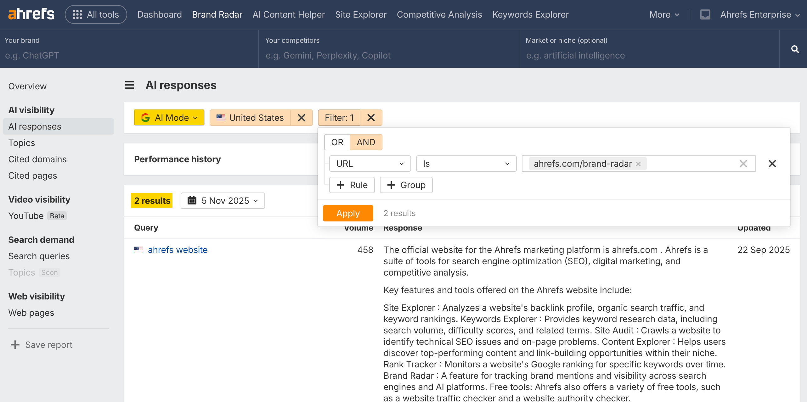This screenshot has height=402, width=807.
Task: Click the Ahrefs logo
Action: click(x=31, y=14)
